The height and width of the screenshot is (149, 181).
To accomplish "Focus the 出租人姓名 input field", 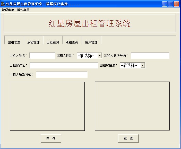I will pyautogui.click(x=42, y=56).
